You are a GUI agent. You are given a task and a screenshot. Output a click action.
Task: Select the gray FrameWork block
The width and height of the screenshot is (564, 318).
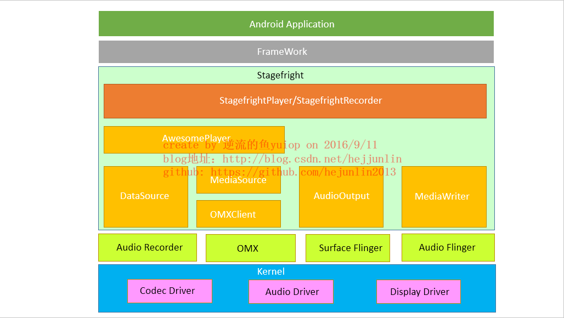(296, 52)
